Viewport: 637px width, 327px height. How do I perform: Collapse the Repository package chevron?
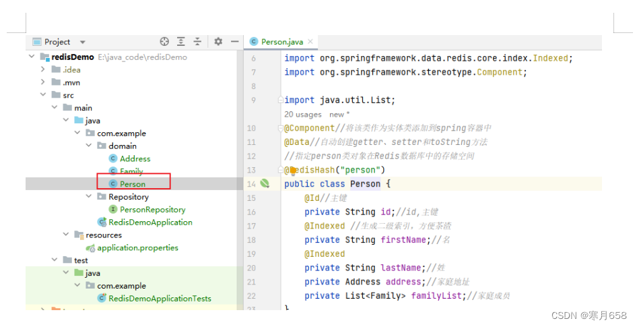(x=89, y=196)
